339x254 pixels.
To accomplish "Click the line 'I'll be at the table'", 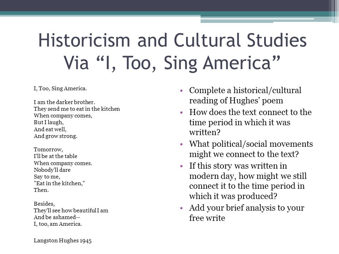I will 55,156.
